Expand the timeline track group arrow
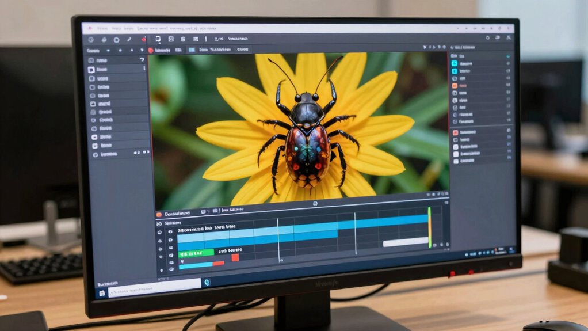Screen dimensions: 588x331 click(x=159, y=222)
